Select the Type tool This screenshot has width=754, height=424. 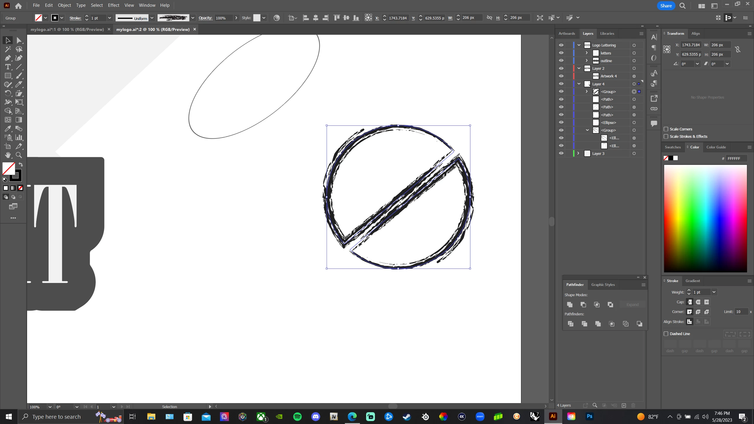pos(8,67)
